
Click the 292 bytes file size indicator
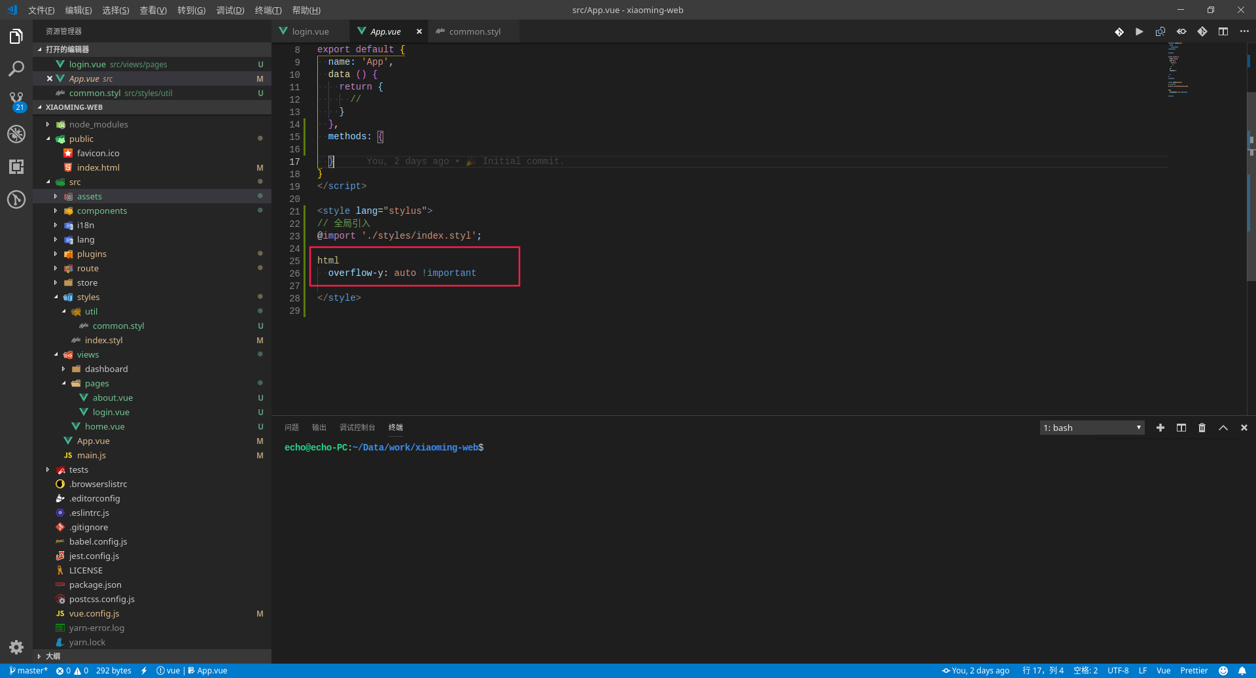click(x=113, y=671)
